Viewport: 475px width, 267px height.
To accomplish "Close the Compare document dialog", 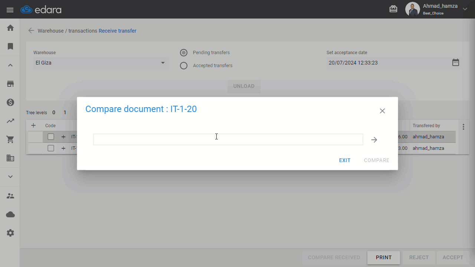I will click(x=382, y=111).
